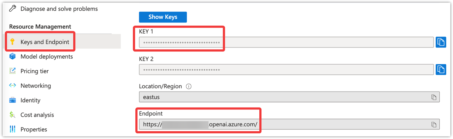Copy KEY 2 using copy icon
The height and width of the screenshot is (139, 453).
coord(441,69)
